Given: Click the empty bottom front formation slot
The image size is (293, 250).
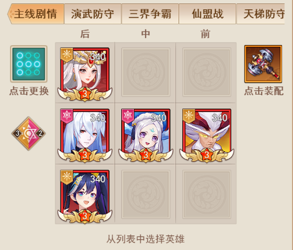Looking at the screenshot, I should click(207, 195).
